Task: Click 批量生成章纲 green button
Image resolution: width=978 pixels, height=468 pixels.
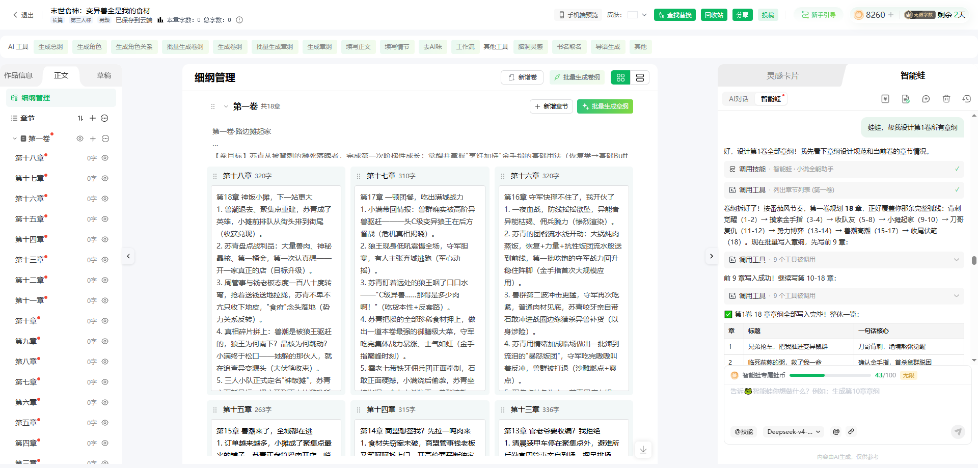Action: (x=605, y=106)
